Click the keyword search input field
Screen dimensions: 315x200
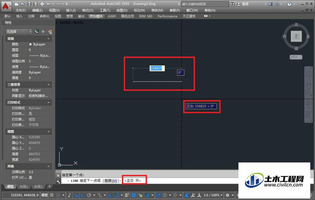(x=205, y=4)
